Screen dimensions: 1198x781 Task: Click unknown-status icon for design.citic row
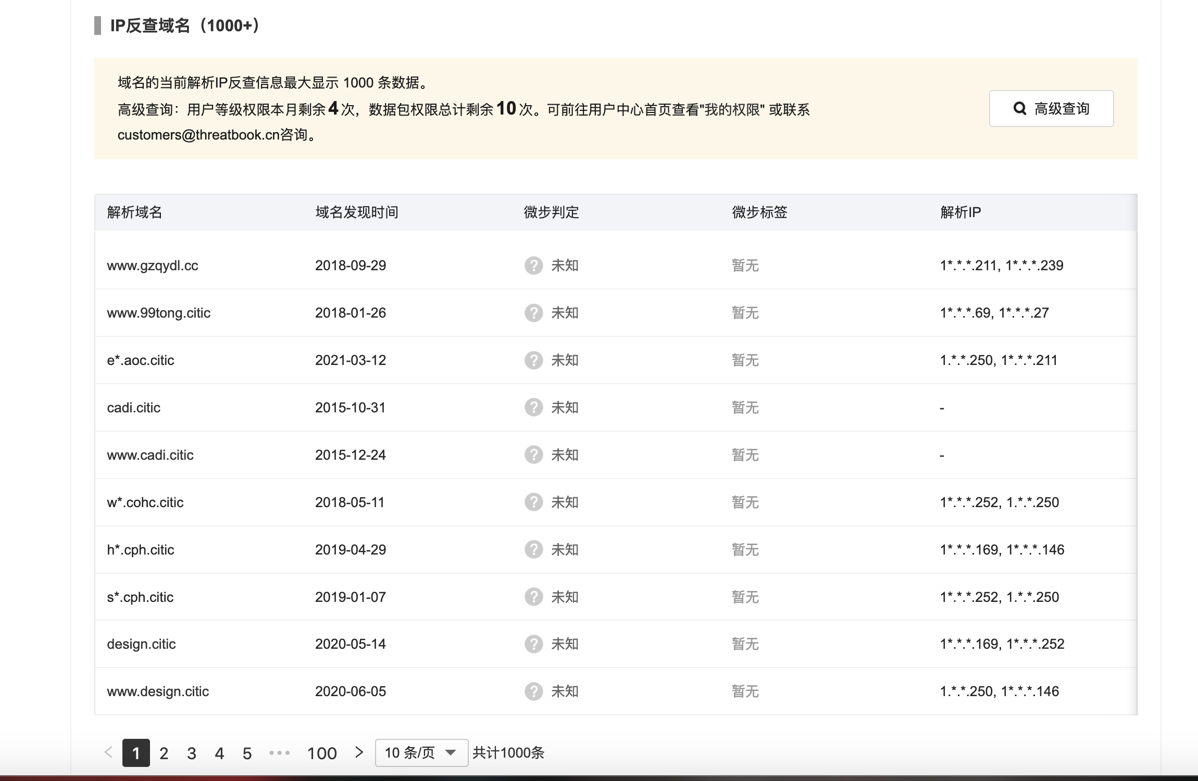pyautogui.click(x=533, y=644)
